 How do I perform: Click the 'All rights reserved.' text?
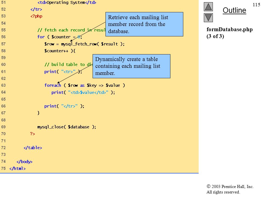[x=223, y=192]
